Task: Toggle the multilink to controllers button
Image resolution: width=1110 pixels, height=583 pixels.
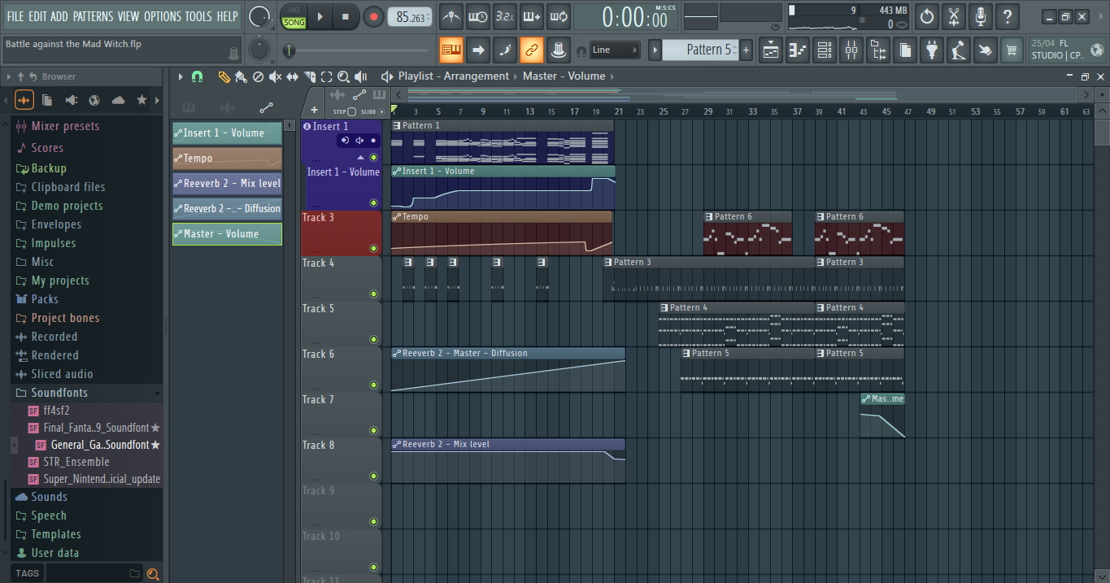Action: pos(532,50)
